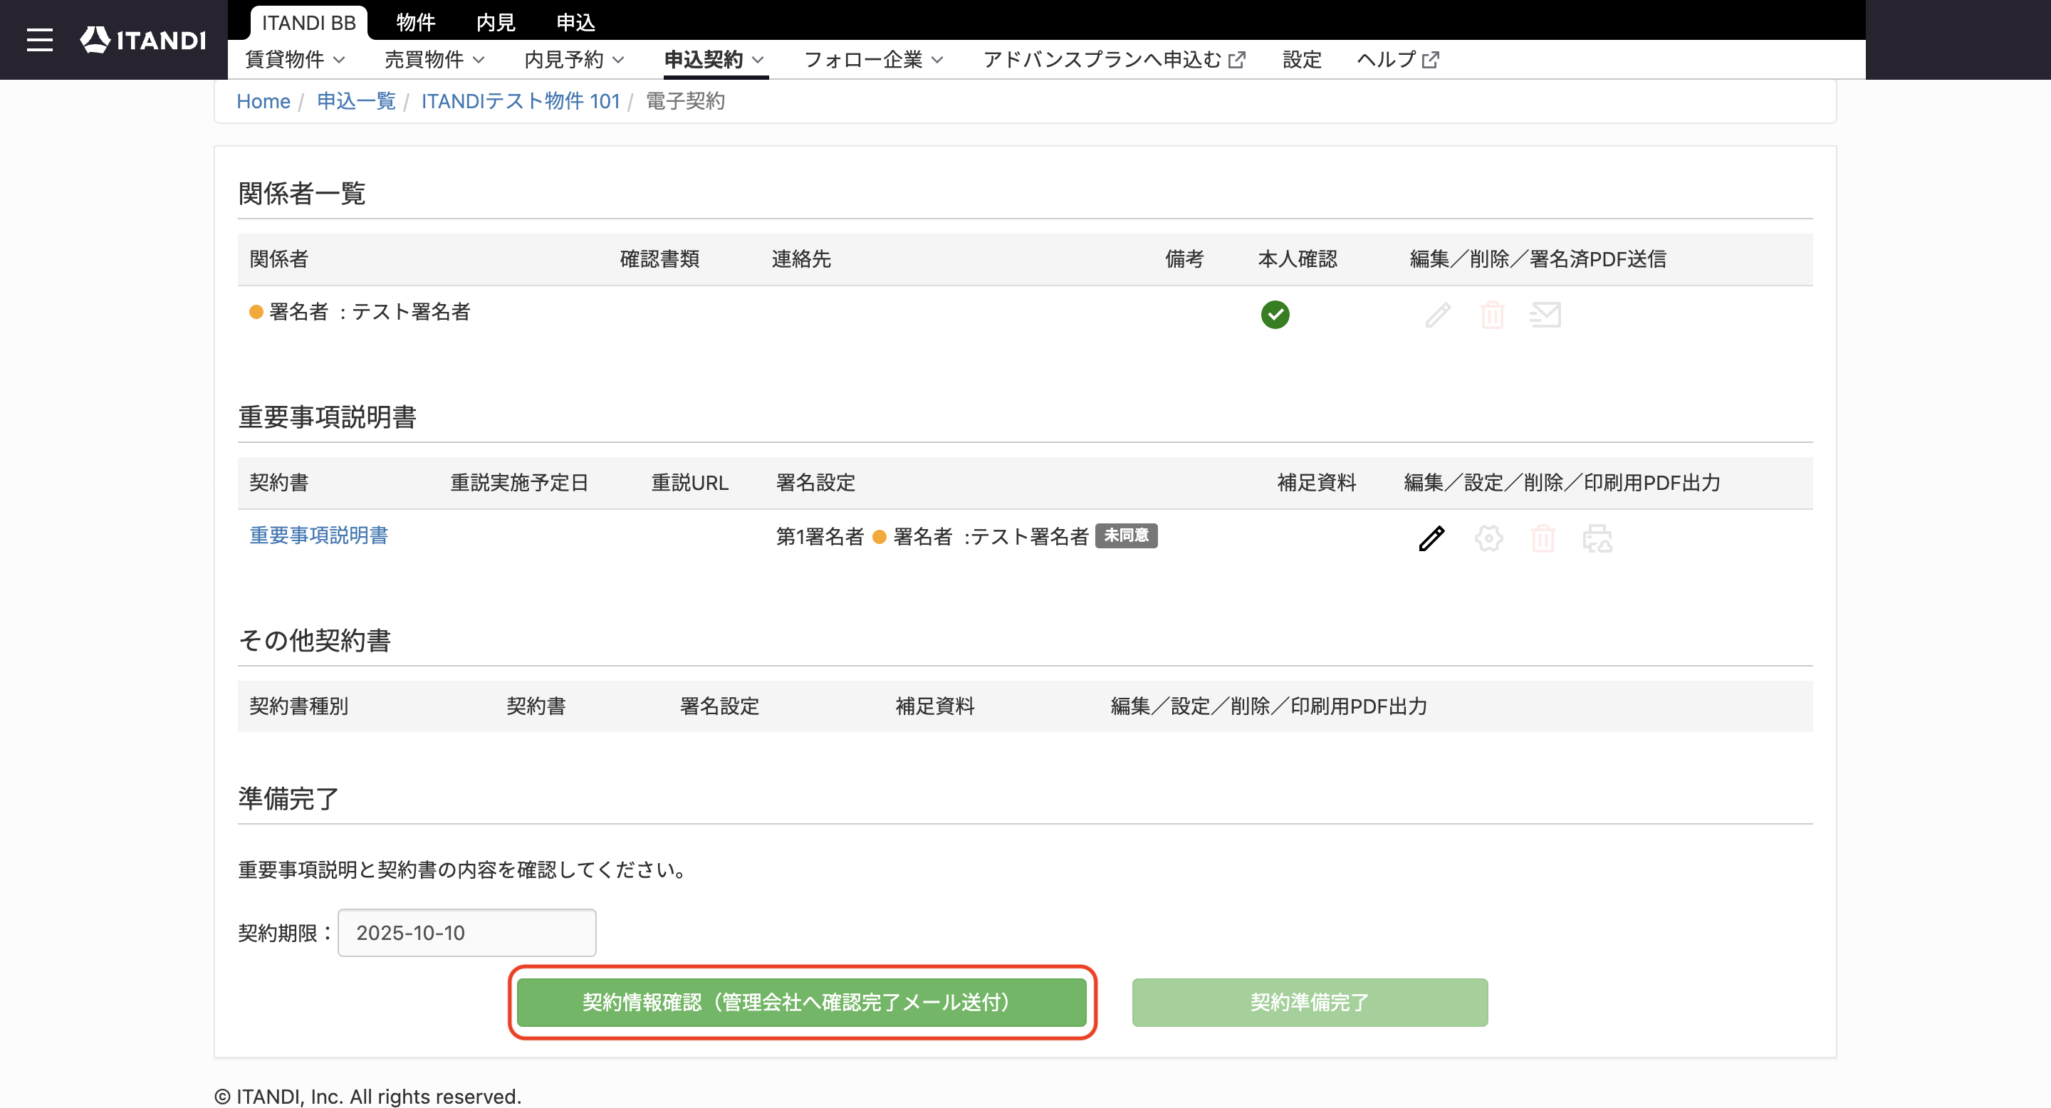The width and height of the screenshot is (2051, 1108).
Task: Expand フォロー企業 dropdown menu
Action: [873, 60]
